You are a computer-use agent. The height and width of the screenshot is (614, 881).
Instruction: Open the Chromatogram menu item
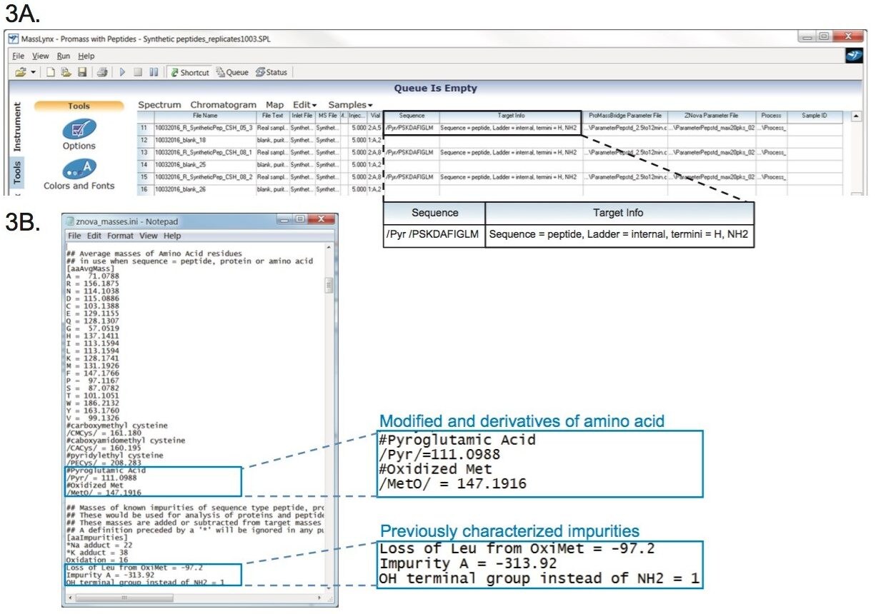(x=223, y=105)
